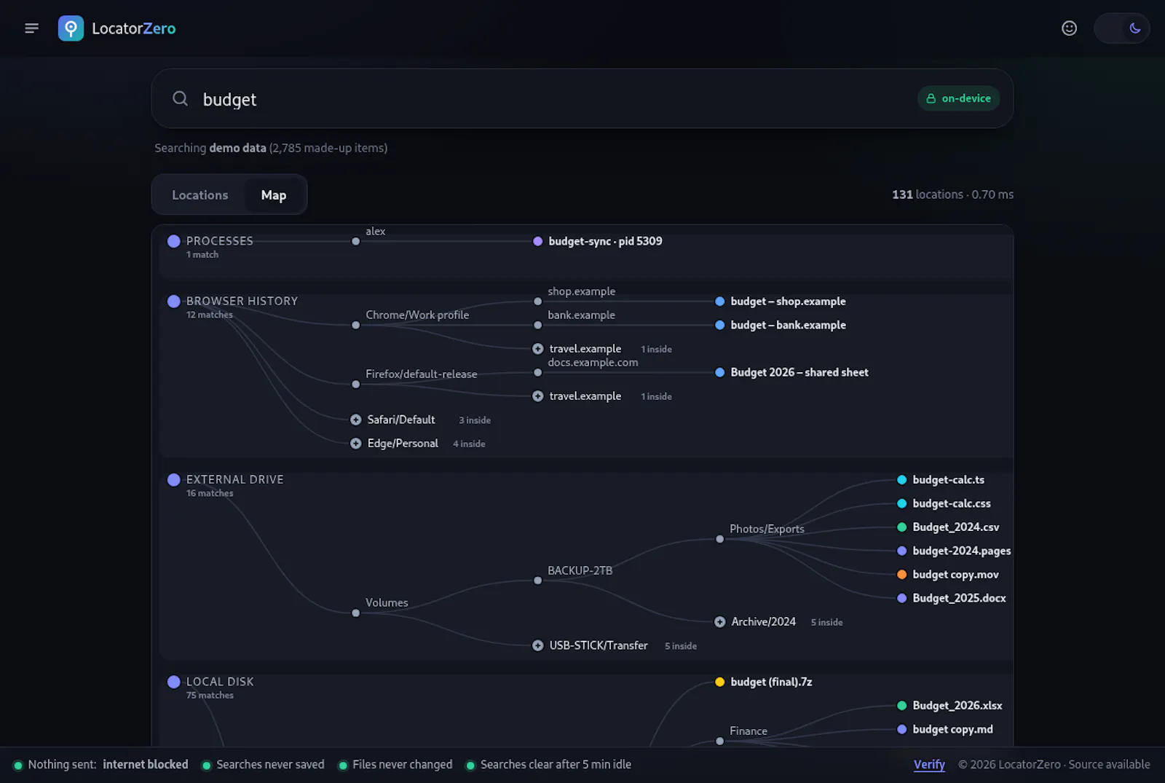Select budget-2024.pages file

coord(954,551)
